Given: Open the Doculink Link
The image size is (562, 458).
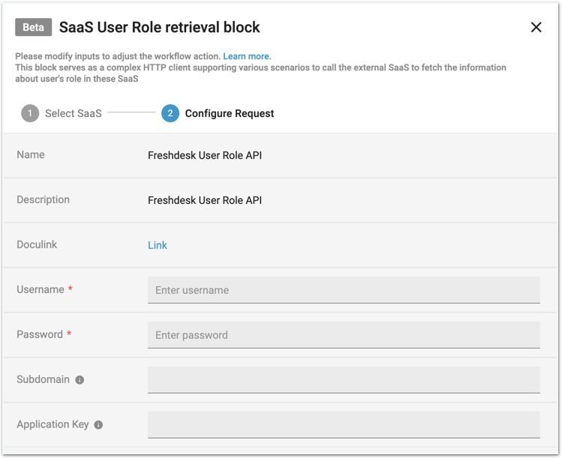Looking at the screenshot, I should point(158,245).
